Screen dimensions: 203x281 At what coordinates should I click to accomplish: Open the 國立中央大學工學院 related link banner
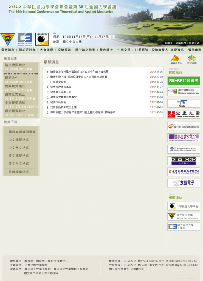click(184, 226)
